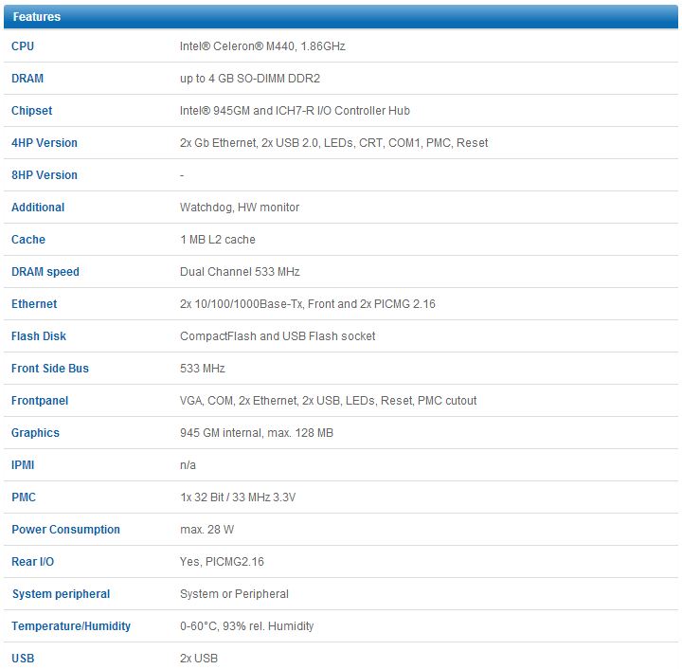Image resolution: width=682 pixels, height=669 pixels.
Task: Select the Frontpanel label
Action: [40, 400]
